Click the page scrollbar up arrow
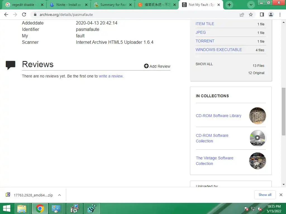 point(283,23)
